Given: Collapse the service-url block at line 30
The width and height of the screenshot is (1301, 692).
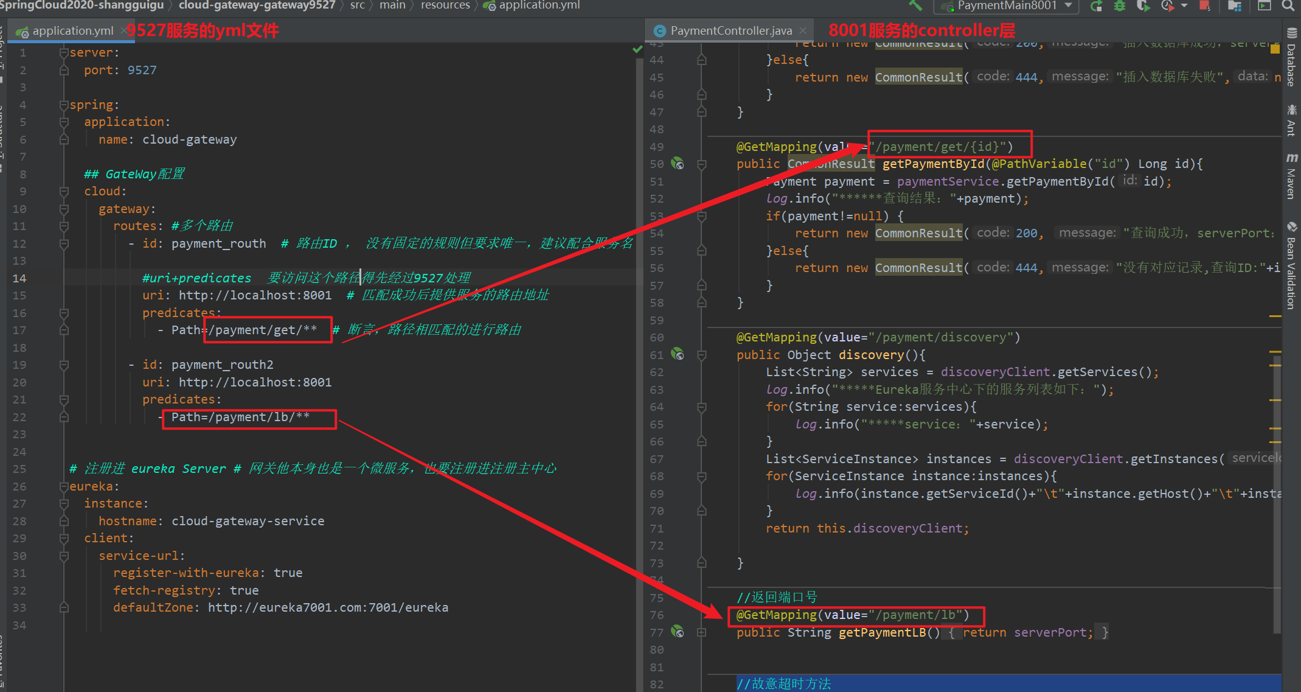Looking at the screenshot, I should click(64, 556).
